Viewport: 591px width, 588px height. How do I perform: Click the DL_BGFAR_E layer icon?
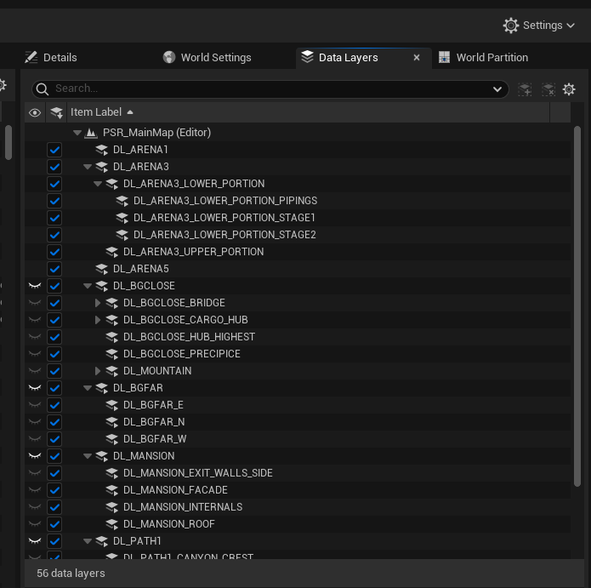coord(112,405)
